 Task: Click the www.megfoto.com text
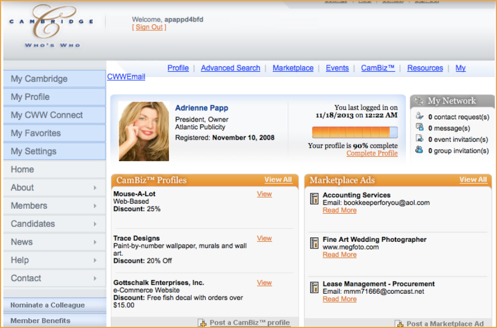[351, 247]
